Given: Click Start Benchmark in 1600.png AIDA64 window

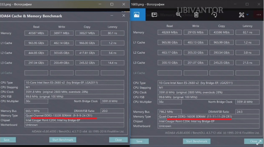Looking at the screenshot, I should point(197,141).
